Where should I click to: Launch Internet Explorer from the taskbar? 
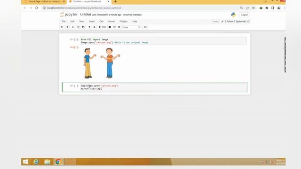36,161
